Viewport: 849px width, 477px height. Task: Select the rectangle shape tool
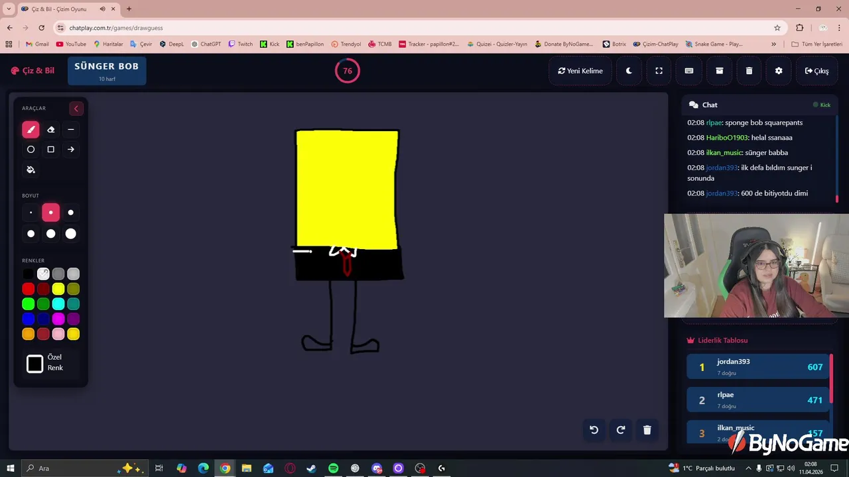50,150
